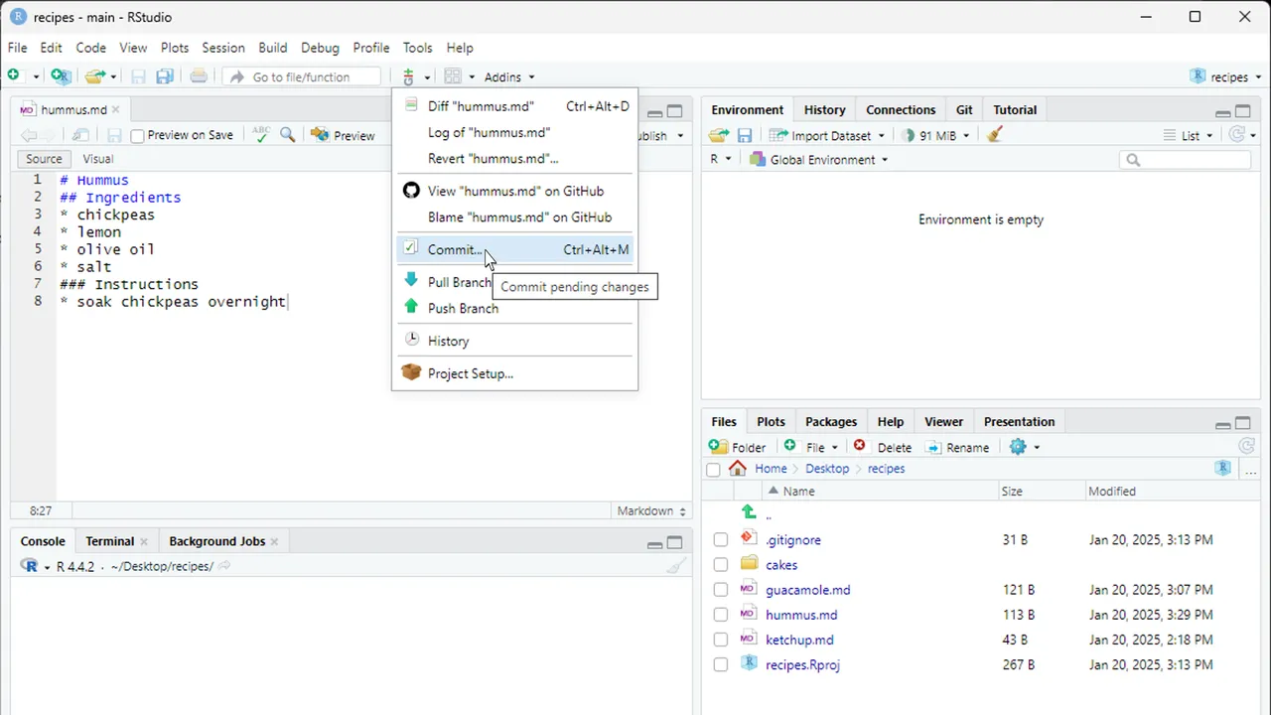Open the List view dropdown

pos(1189,135)
